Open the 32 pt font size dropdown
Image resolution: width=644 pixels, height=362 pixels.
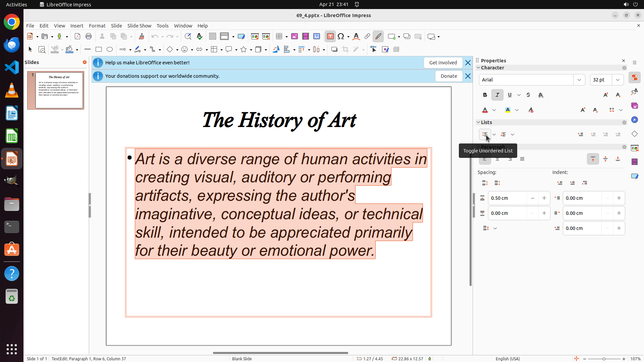[618, 80]
